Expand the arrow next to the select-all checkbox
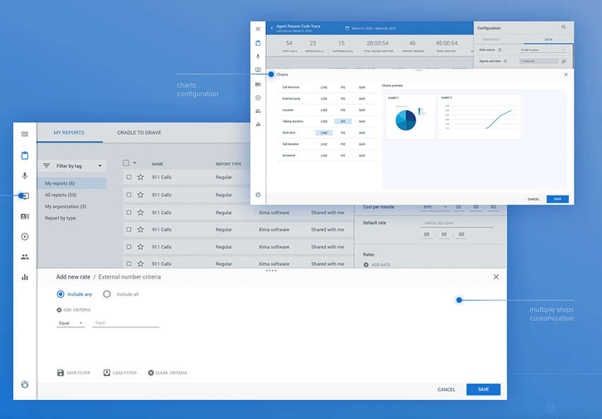 click(x=135, y=163)
